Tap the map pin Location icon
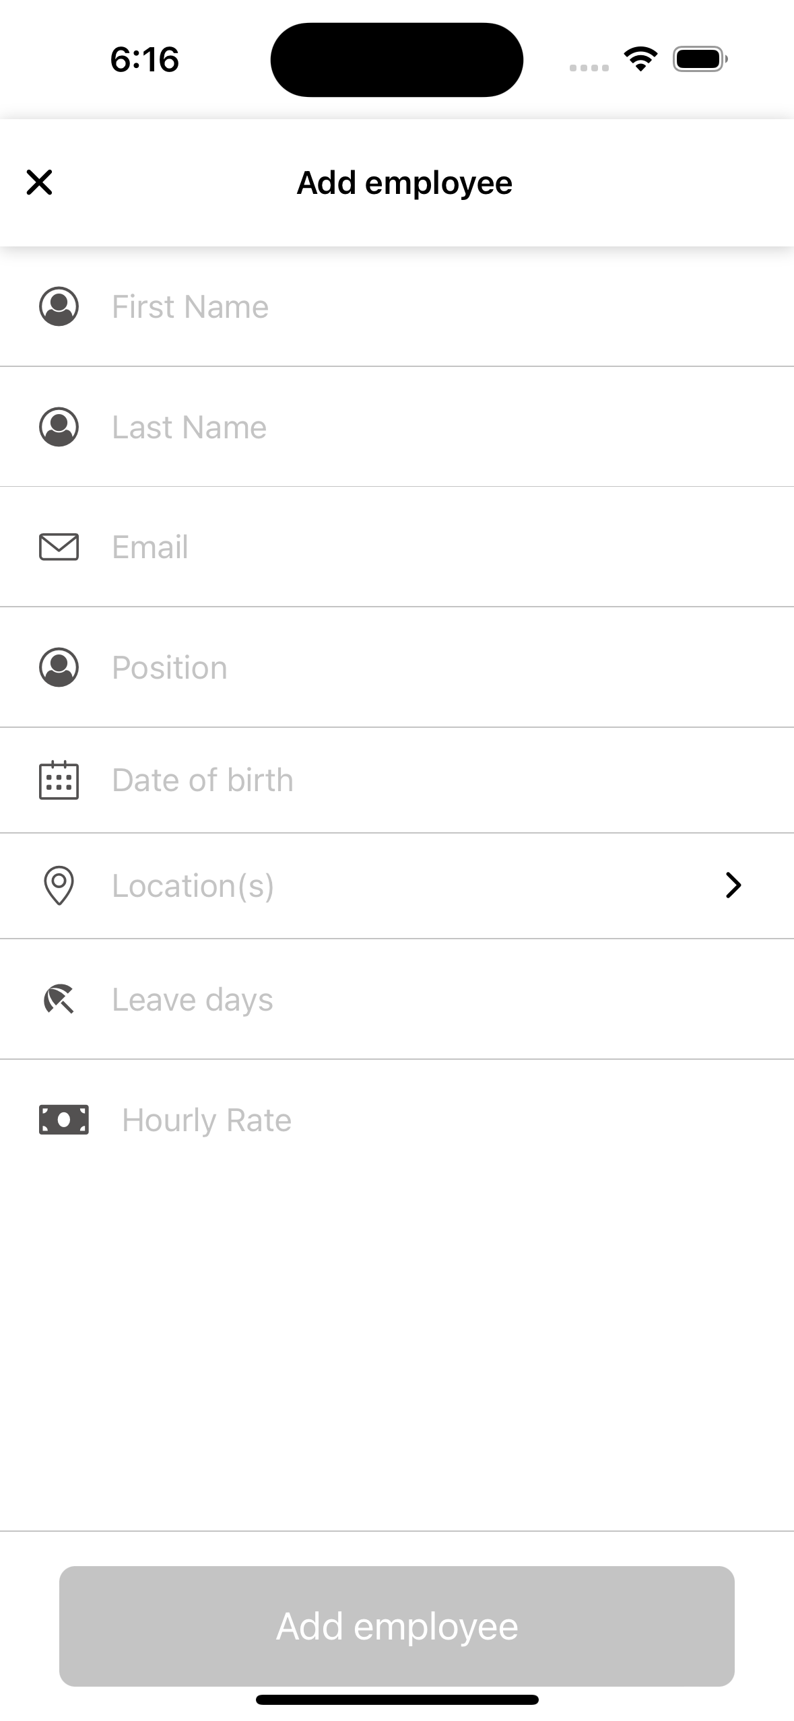Image resolution: width=794 pixels, height=1721 pixels. [59, 885]
